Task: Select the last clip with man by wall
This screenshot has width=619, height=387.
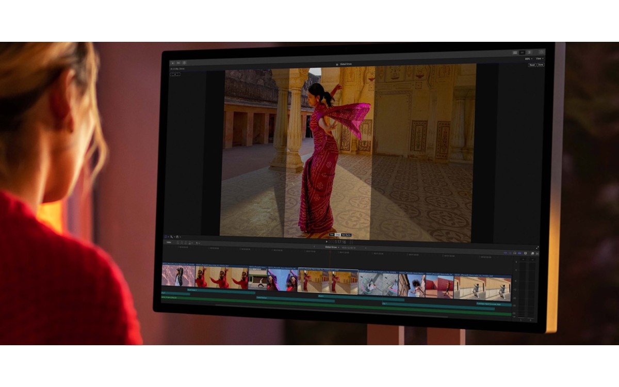Action: (482, 288)
